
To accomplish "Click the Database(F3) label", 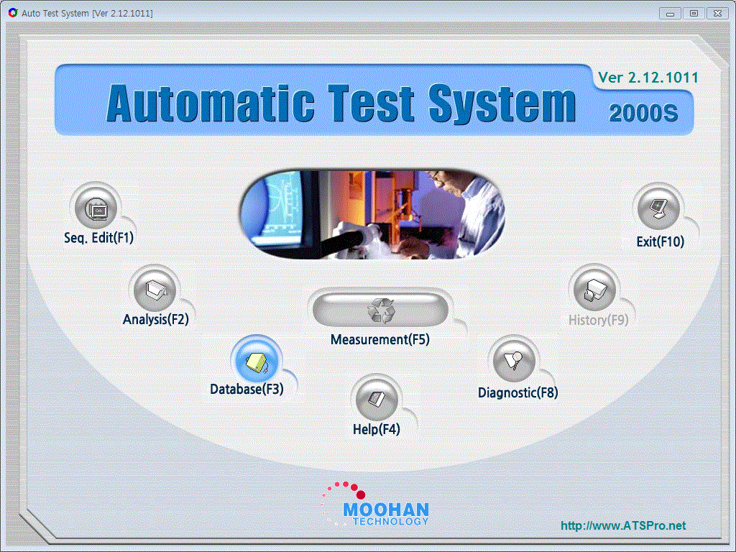I will (247, 389).
